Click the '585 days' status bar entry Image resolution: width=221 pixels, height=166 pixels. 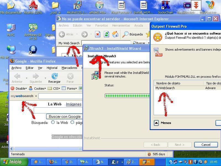[x=157, y=154]
